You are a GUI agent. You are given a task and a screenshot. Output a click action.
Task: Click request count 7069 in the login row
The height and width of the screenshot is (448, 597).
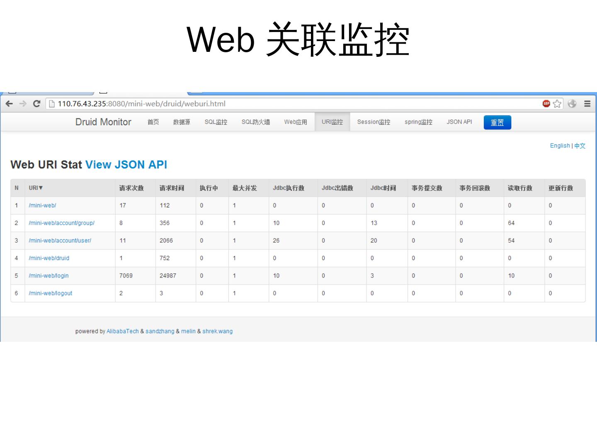[x=126, y=275]
